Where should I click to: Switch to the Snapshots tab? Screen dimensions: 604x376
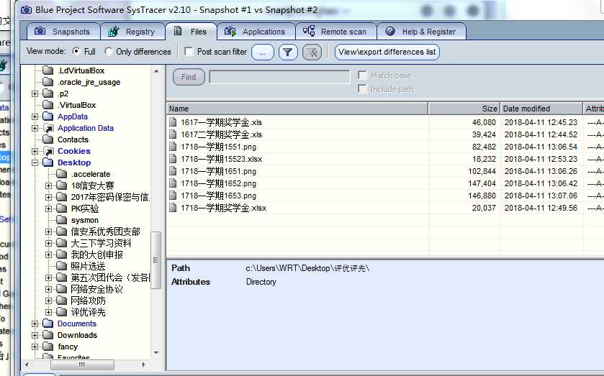(x=63, y=32)
